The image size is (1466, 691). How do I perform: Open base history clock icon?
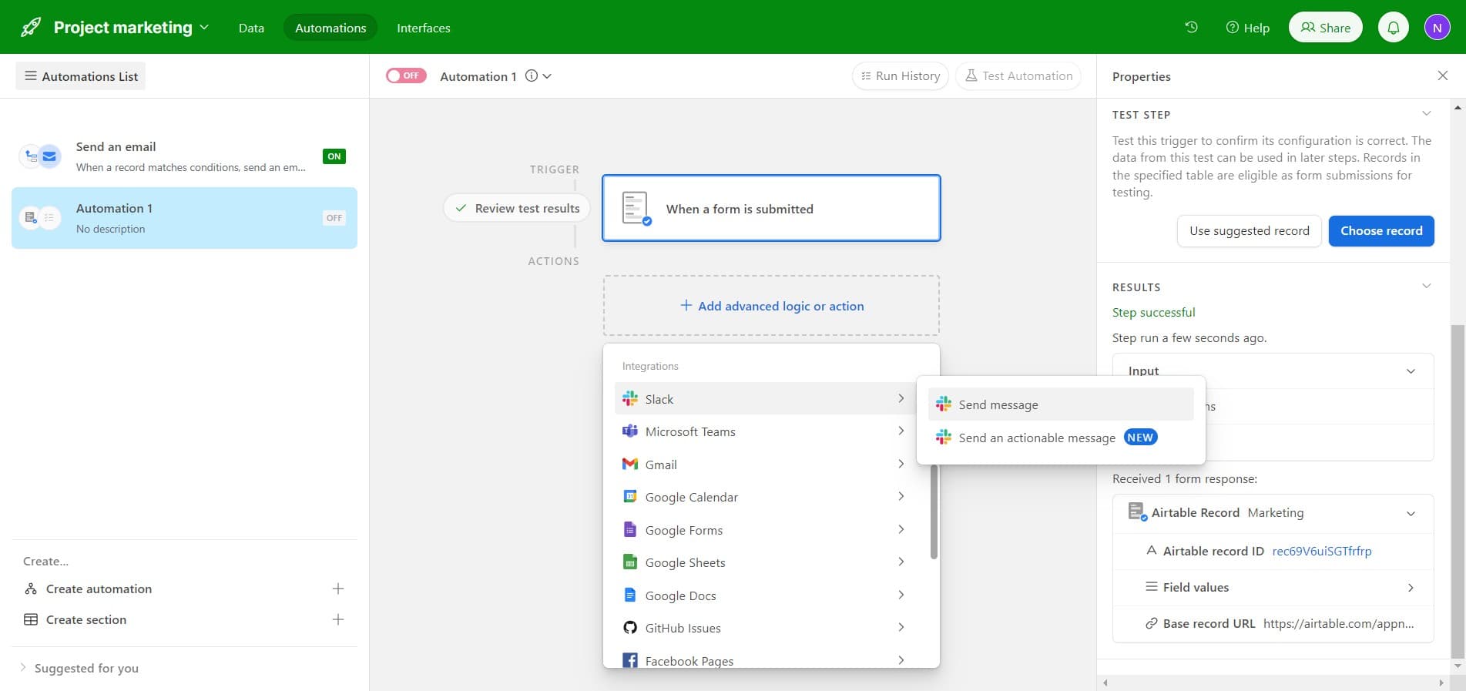(1191, 27)
